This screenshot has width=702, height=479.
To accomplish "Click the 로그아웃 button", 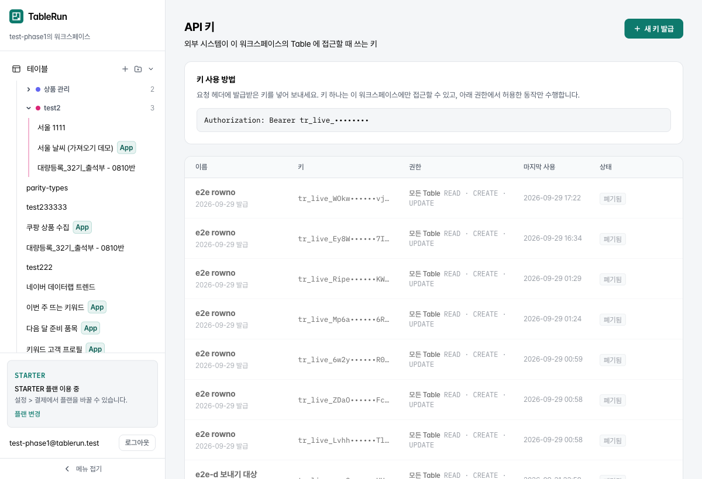I will (x=137, y=443).
